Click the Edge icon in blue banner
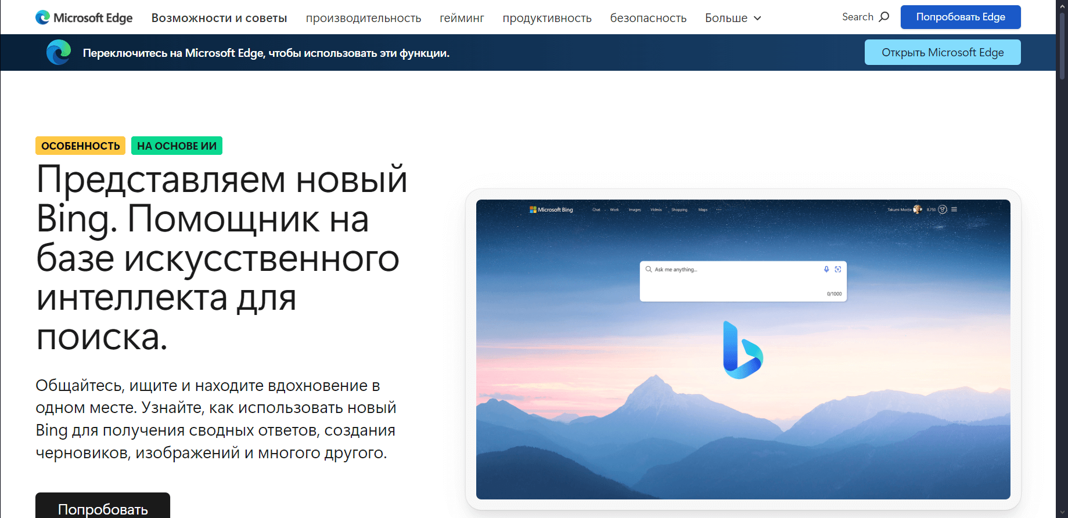The image size is (1068, 518). click(x=59, y=53)
